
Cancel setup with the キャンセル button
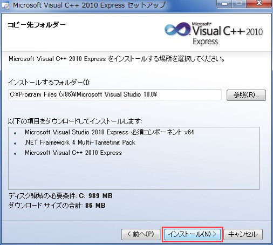tap(243, 234)
